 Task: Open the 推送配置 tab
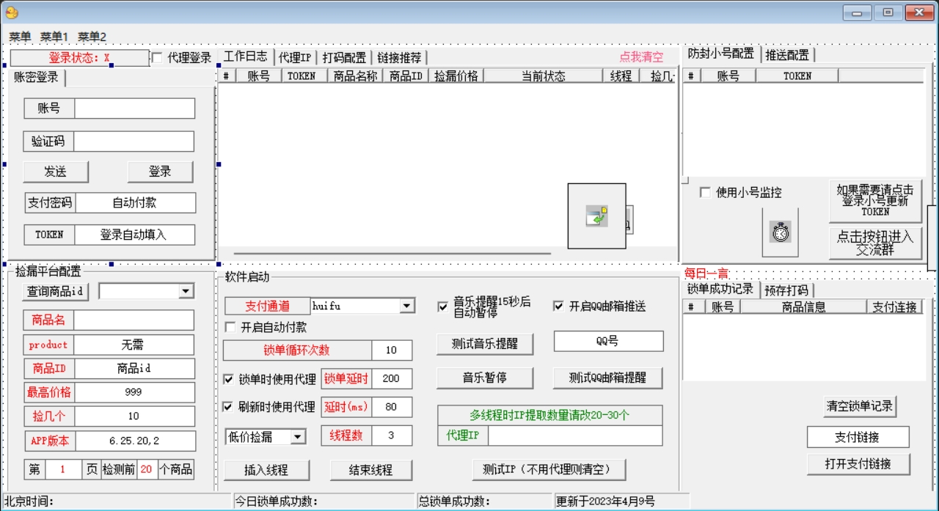(787, 55)
